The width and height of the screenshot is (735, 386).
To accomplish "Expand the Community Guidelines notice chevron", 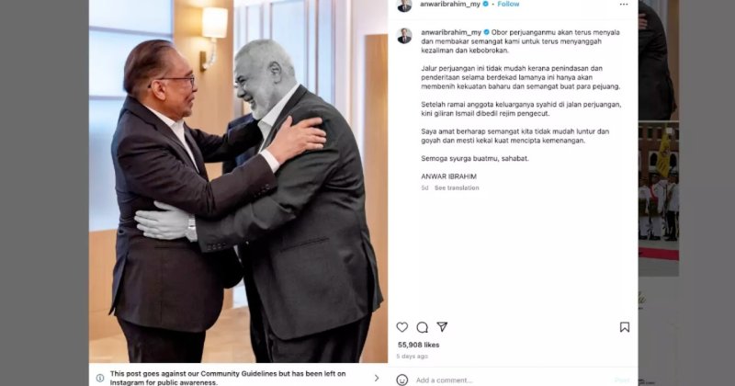I will (376, 378).
